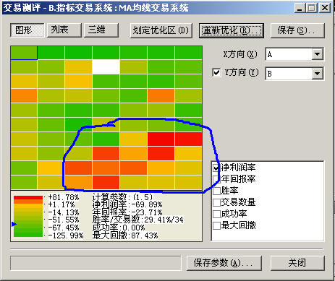Click the 年回报率:-23.71% result line
Image resolution: width=335 pixels, height=281 pixels.
(x=127, y=212)
